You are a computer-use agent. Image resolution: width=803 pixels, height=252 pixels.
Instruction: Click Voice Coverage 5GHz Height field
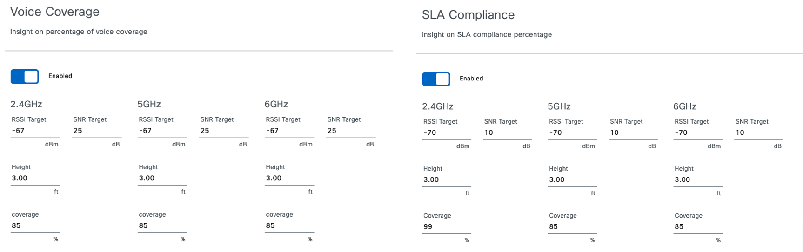tap(162, 179)
